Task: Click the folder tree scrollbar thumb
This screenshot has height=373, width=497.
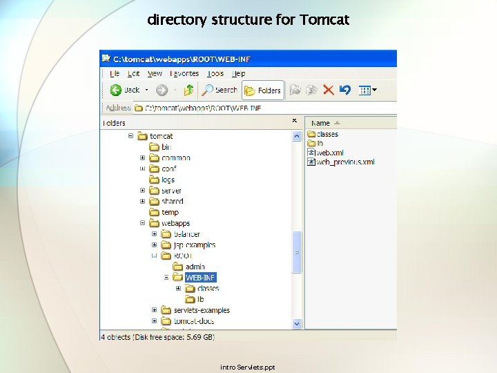Action: click(297, 252)
